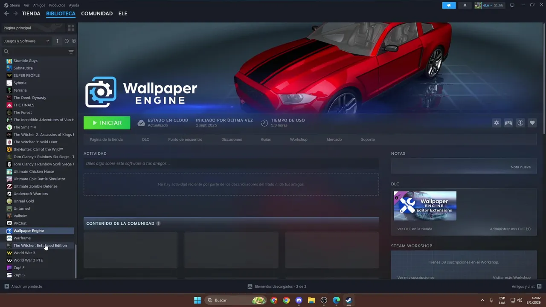Click the recent activity clock icon
The height and width of the screenshot is (307, 546).
[x=67, y=41]
